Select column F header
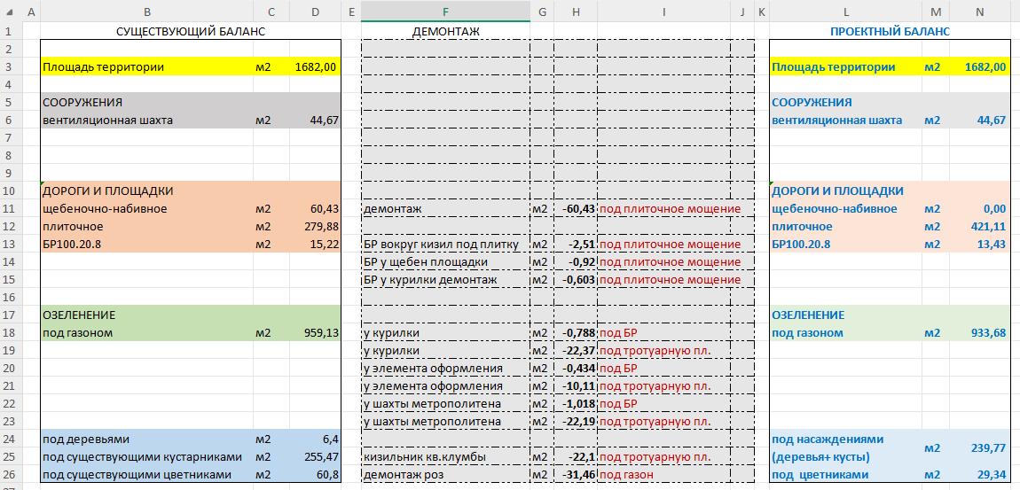The height and width of the screenshot is (490, 1020). (445, 11)
